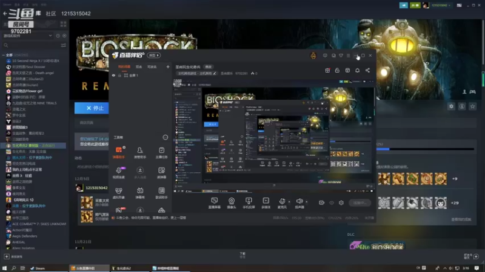The width and height of the screenshot is (485, 272).
Task: Favorite the game with star icon
Action: [473, 106]
